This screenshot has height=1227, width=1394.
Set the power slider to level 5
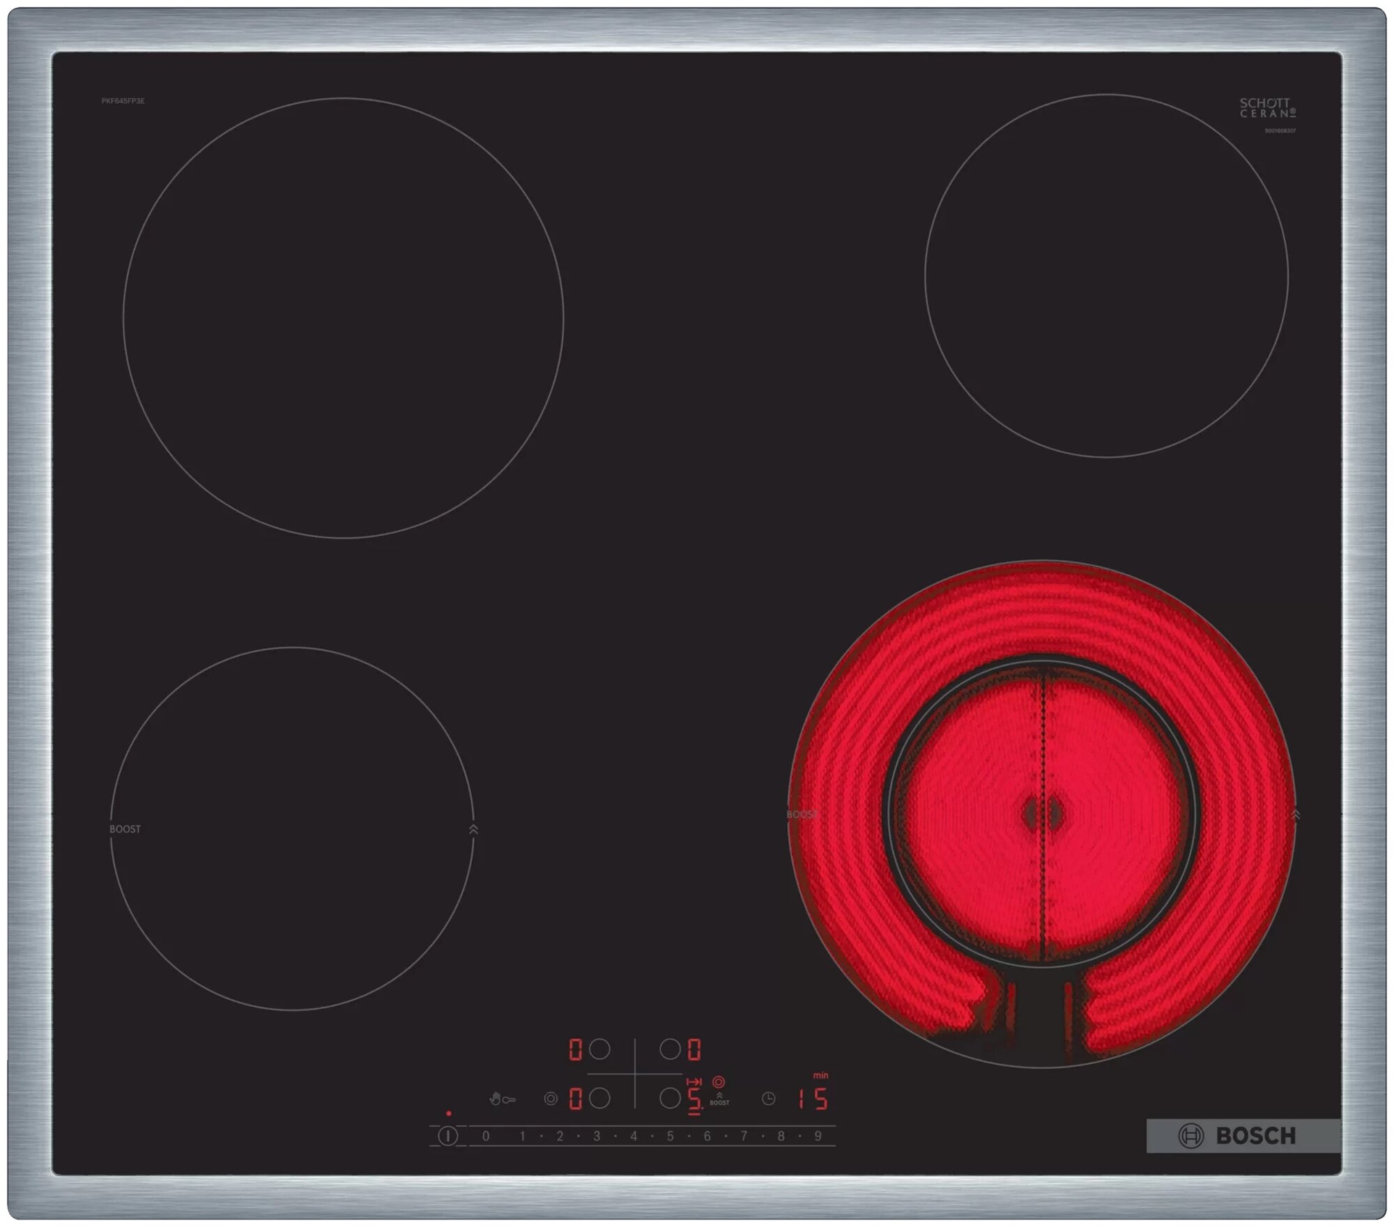(x=670, y=1136)
